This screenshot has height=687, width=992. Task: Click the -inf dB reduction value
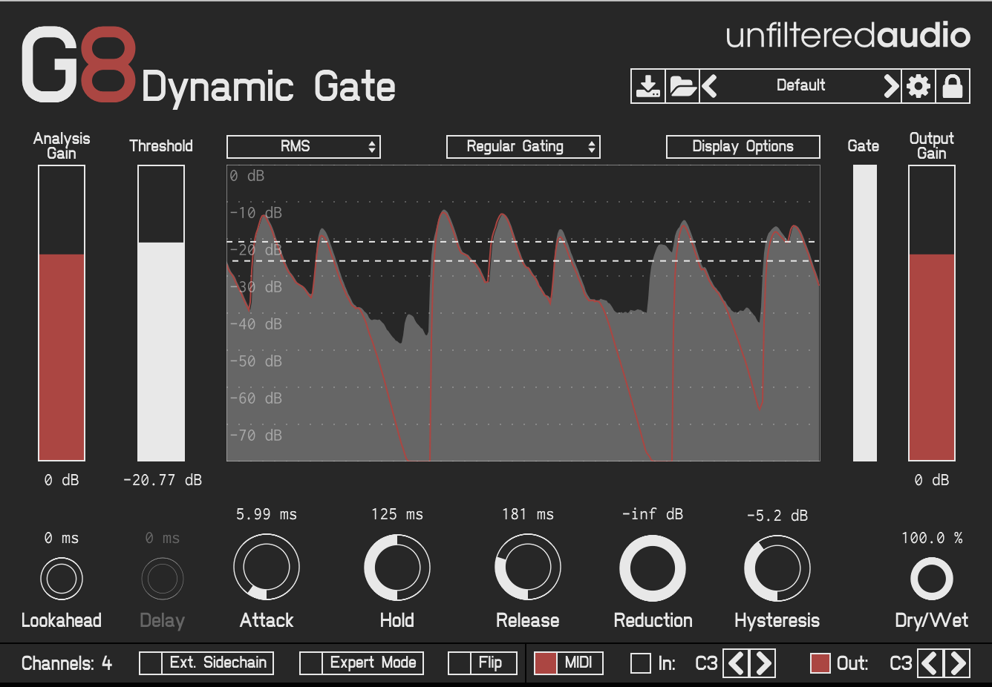pyautogui.click(x=653, y=514)
